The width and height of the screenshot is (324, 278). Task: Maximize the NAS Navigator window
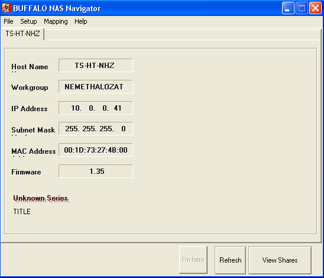point(302,8)
